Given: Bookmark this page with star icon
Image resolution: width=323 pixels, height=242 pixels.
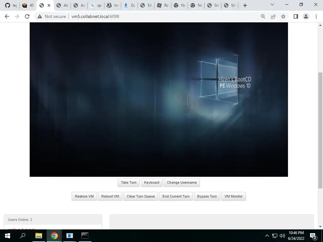Looking at the screenshot, I should (x=283, y=16).
